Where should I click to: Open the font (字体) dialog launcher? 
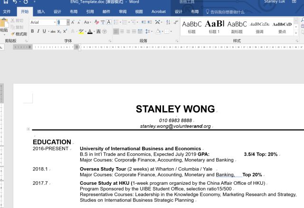(x=110, y=41)
